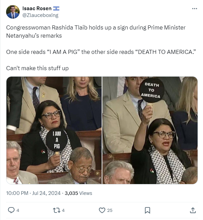Click the 'Can't make this stuff up' text line
Screen dimensions: 203x220
(37, 68)
